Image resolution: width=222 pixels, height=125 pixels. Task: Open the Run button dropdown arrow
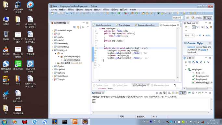click(x=122, y=13)
